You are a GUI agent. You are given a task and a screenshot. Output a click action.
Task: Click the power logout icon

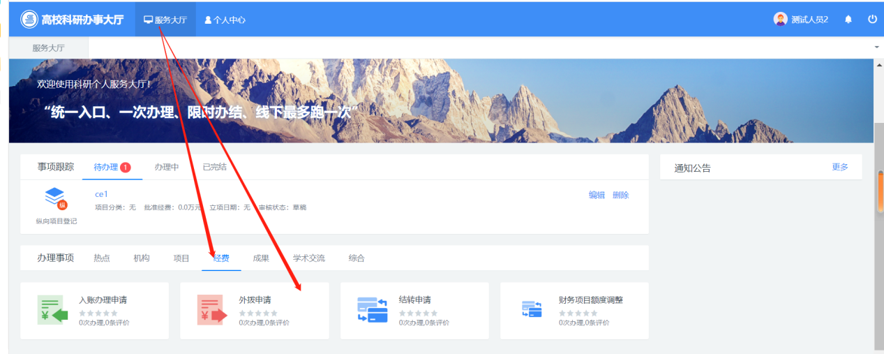pos(872,20)
